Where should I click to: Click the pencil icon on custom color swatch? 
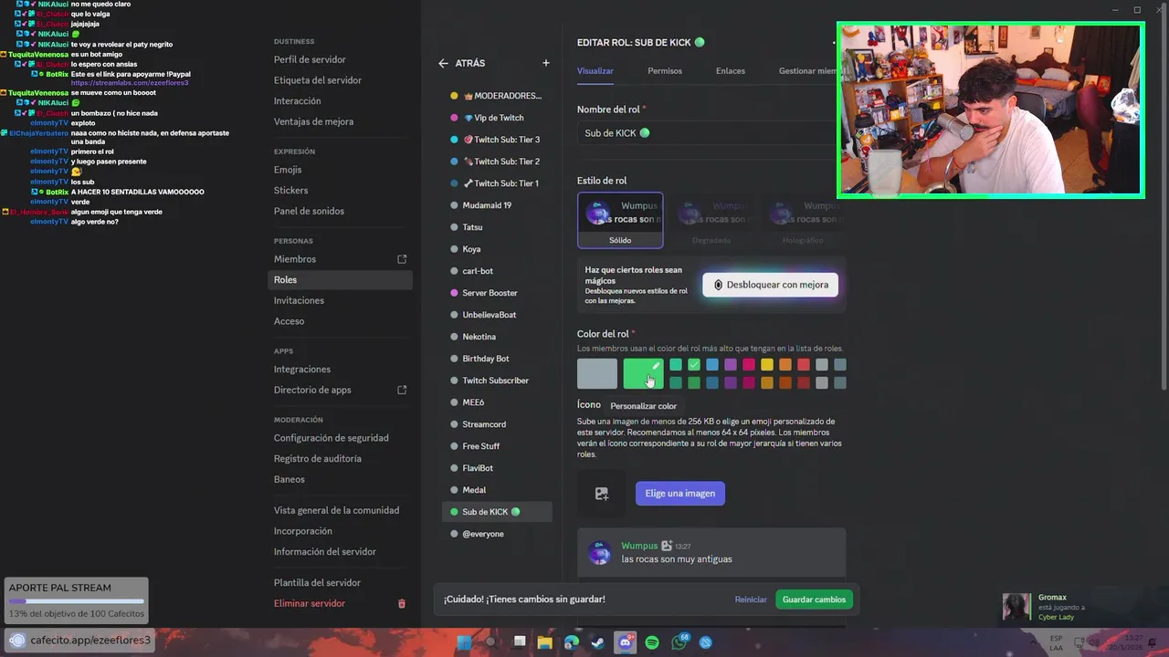point(656,366)
